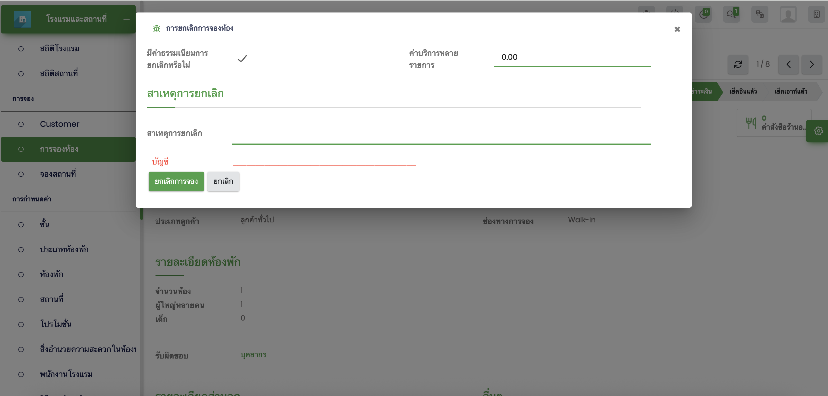Click the ค่าบริการหลายรายการ amount field
The image size is (828, 396).
tap(572, 57)
